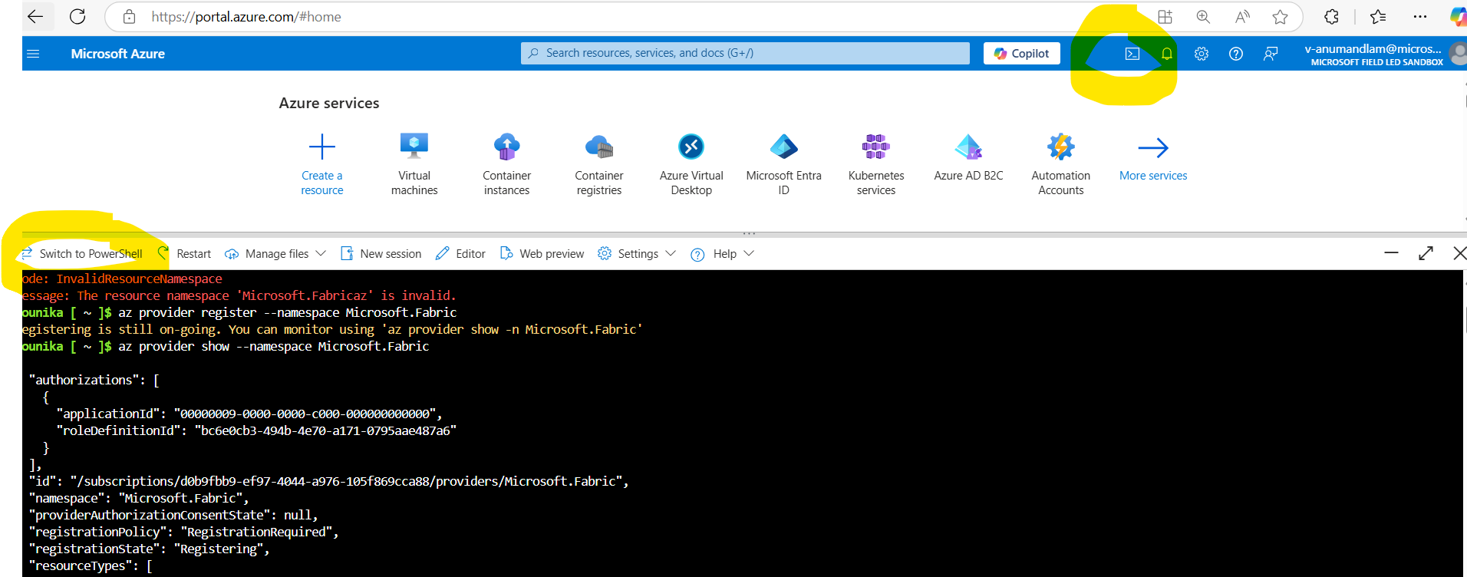This screenshot has width=1467, height=577.
Task: Open the split screen icon in address bar
Action: 1165,17
